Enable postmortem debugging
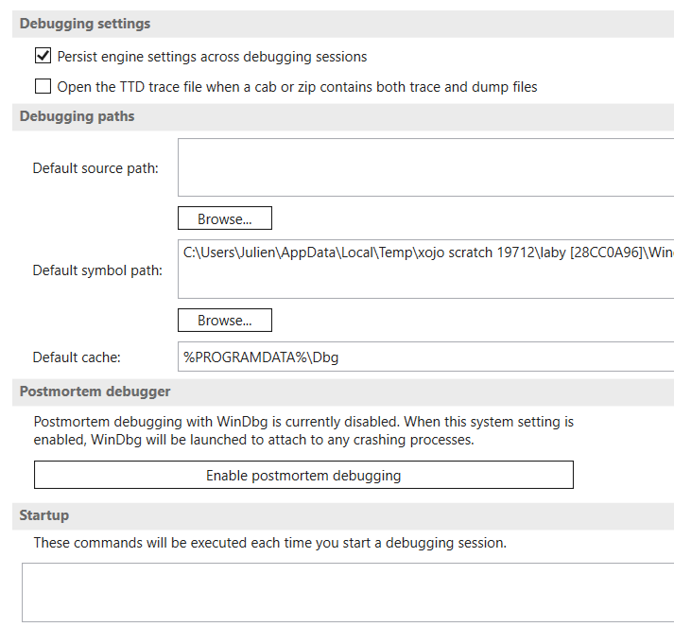674x627 pixels. 303,475
